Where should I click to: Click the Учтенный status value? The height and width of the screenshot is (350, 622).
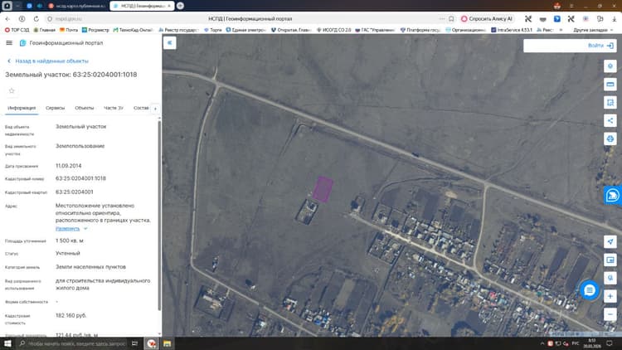pyautogui.click(x=67, y=253)
